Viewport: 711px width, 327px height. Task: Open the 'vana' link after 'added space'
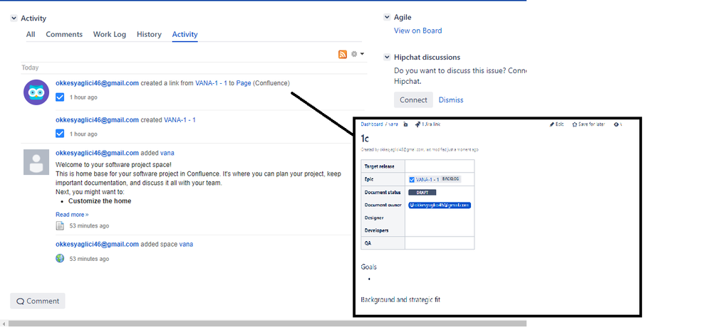click(186, 245)
